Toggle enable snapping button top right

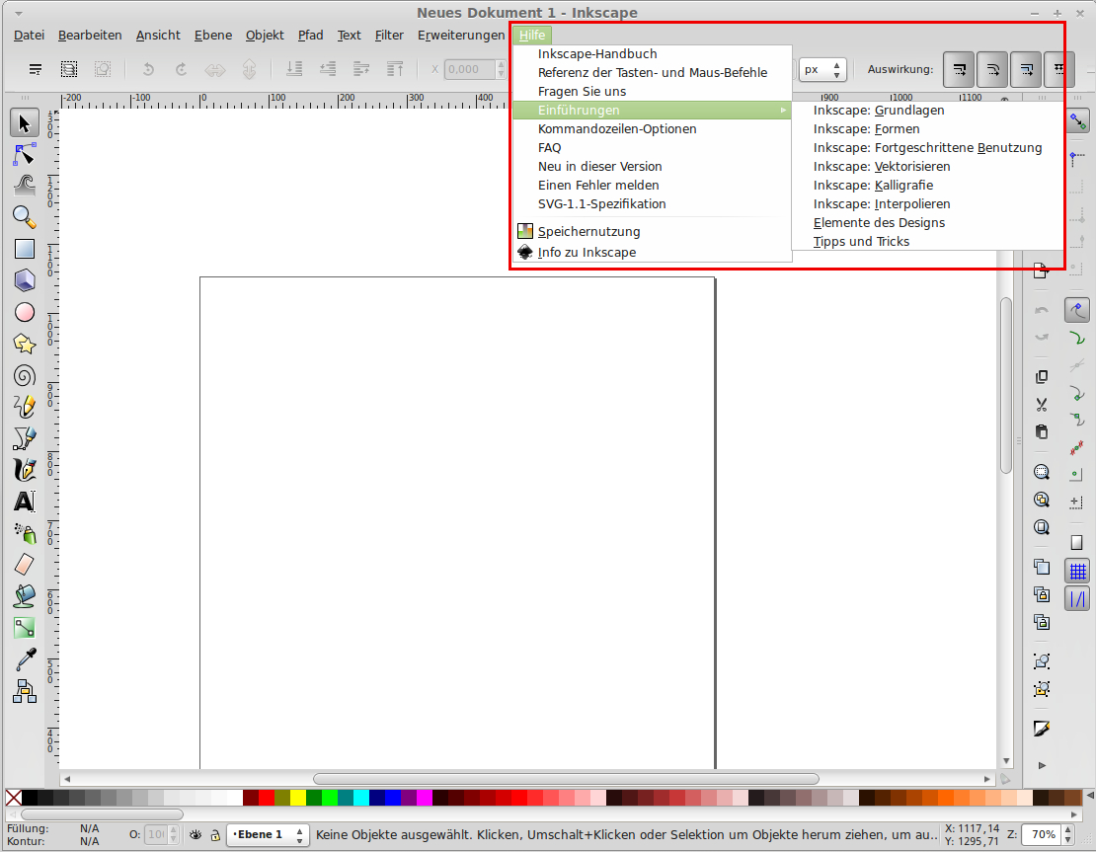tap(1078, 121)
